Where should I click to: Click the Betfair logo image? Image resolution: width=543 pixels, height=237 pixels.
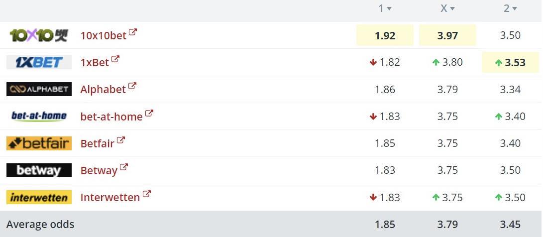tap(39, 143)
